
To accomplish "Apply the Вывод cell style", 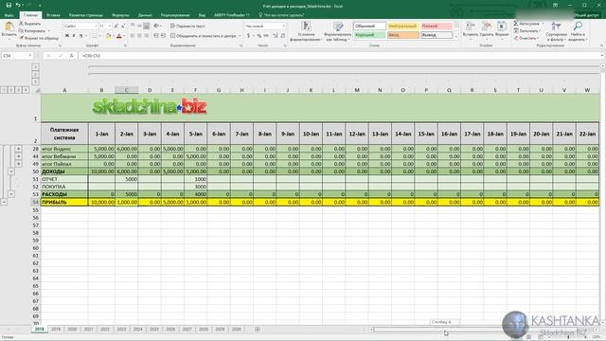I will tap(437, 35).
